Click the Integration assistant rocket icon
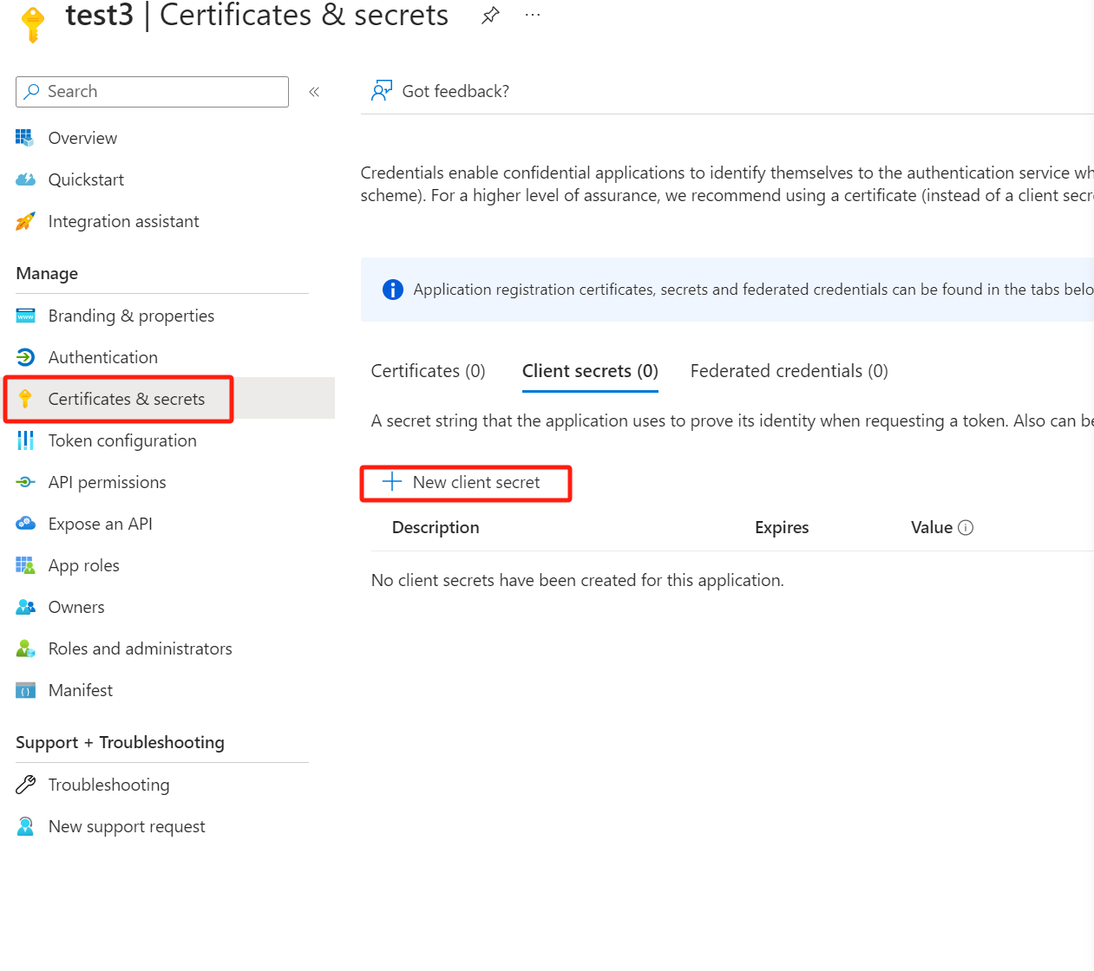1094x971 pixels. click(x=25, y=221)
